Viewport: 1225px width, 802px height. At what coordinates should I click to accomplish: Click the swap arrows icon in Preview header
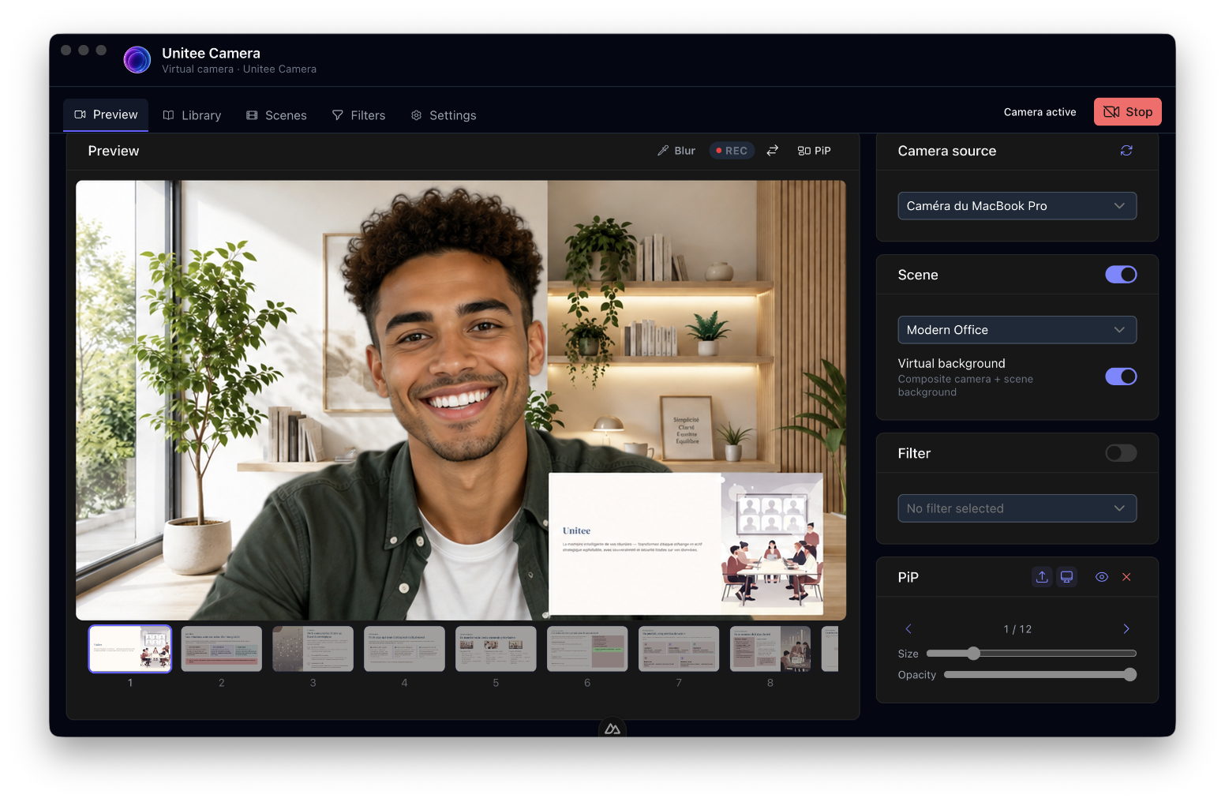pyautogui.click(x=773, y=151)
